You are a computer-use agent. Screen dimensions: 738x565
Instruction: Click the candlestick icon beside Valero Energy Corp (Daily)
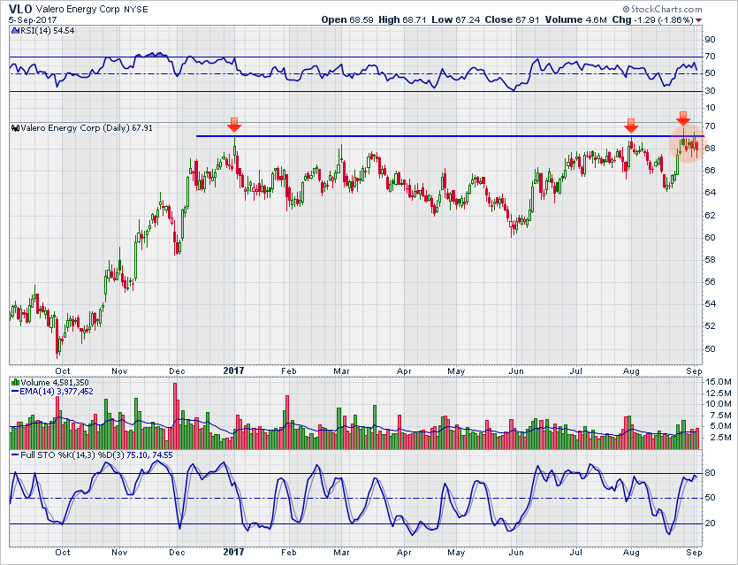(x=15, y=128)
